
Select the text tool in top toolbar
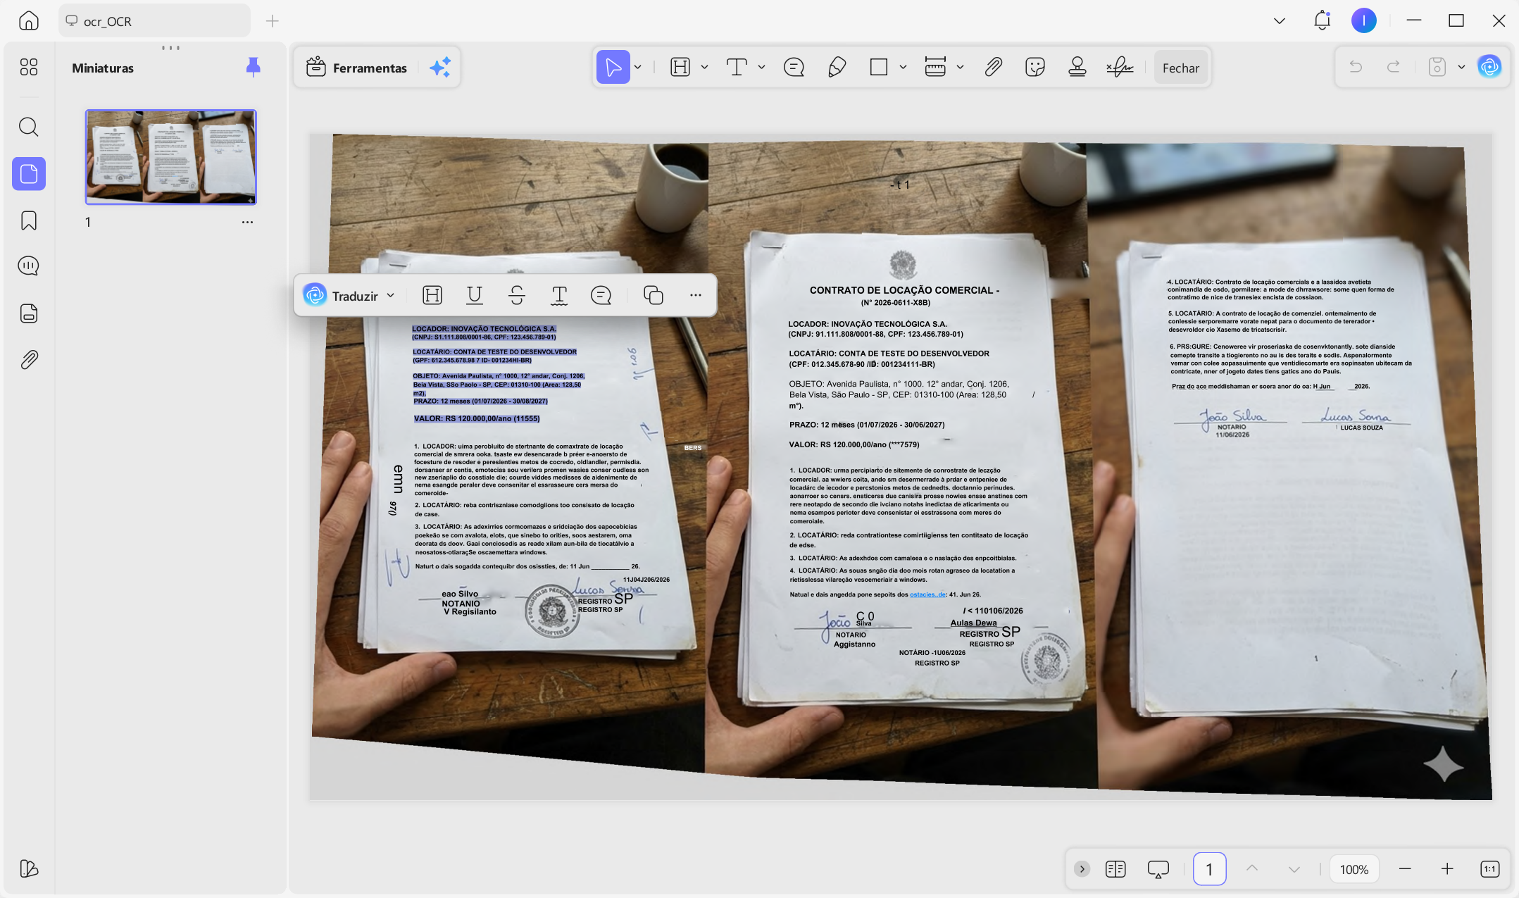[737, 68]
